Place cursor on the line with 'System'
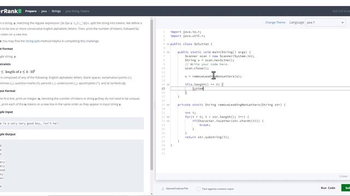The width and height of the screenshot is (350, 196). click(x=260, y=89)
